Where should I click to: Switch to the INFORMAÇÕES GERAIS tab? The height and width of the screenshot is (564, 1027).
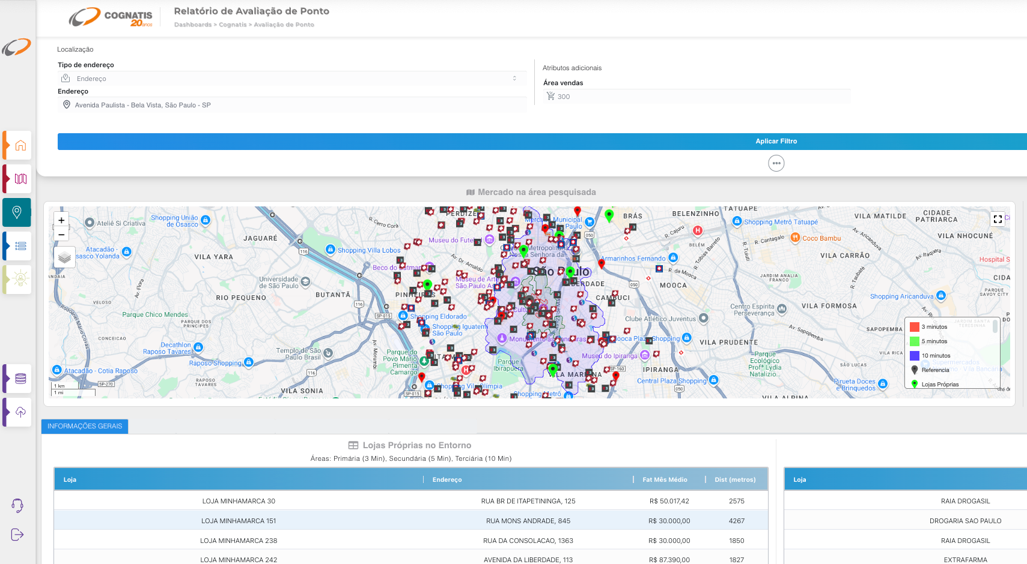coord(85,426)
